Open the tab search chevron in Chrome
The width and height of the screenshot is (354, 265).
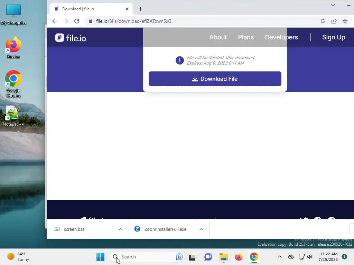tap(333, 5)
